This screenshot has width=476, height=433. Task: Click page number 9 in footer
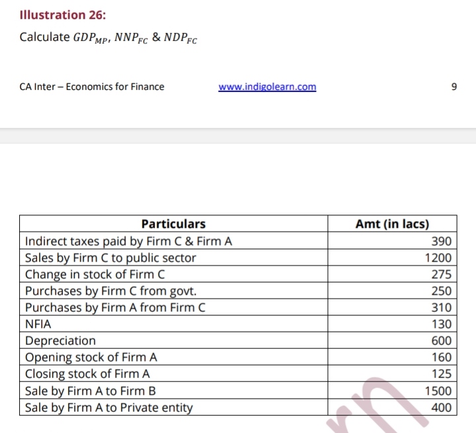(454, 87)
